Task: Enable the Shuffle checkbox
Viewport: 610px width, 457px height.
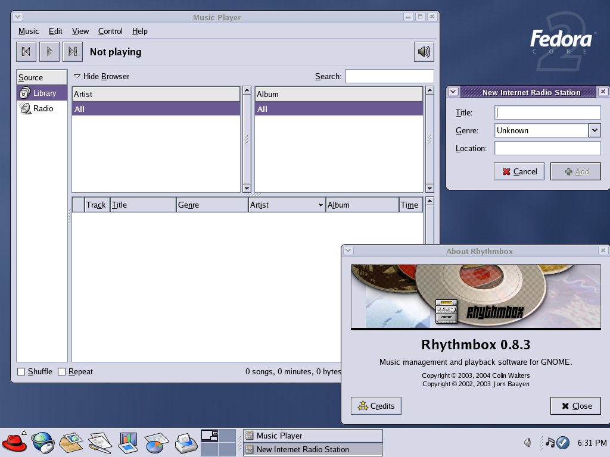Action: coord(21,372)
